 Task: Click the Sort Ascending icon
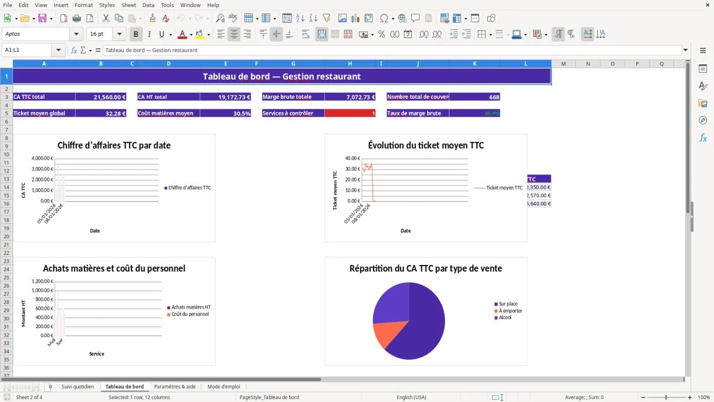point(300,18)
